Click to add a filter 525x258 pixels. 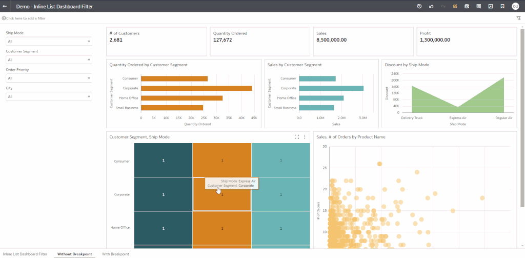(x=24, y=18)
